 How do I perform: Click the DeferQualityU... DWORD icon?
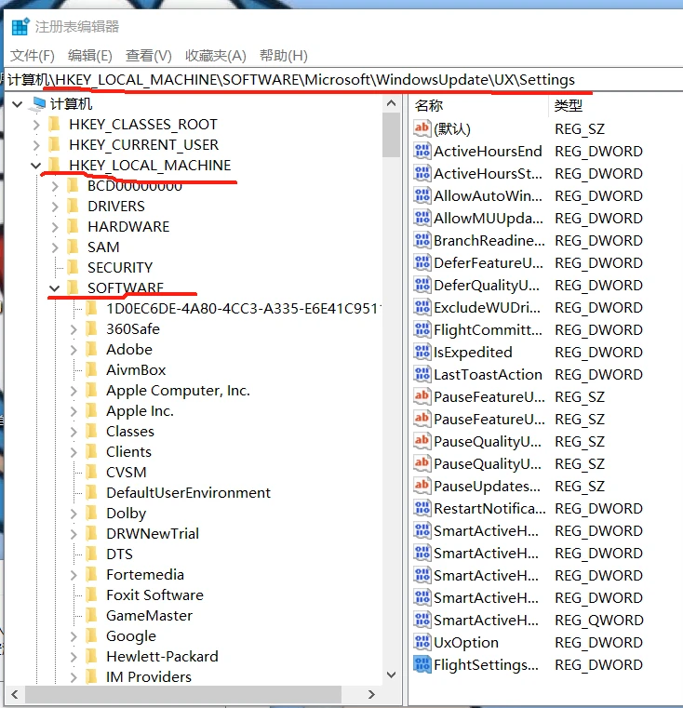(422, 285)
